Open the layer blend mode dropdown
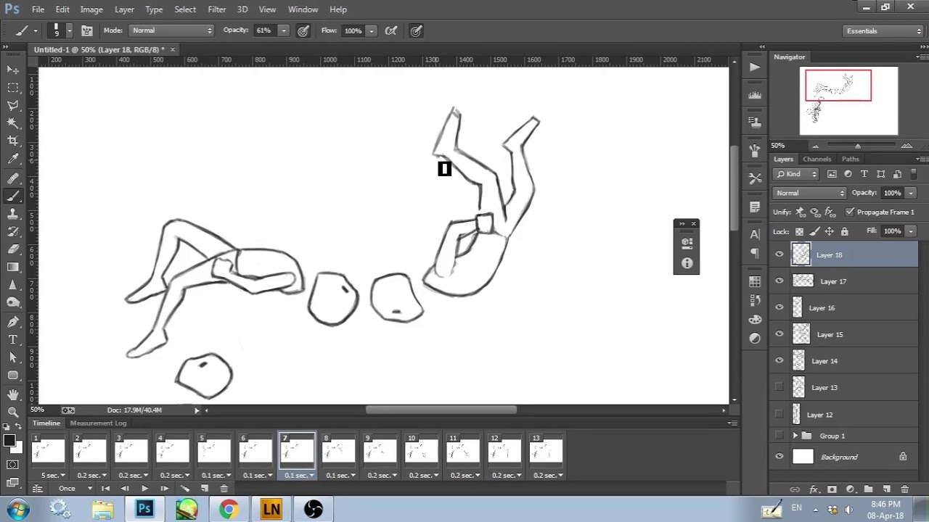 (x=810, y=193)
